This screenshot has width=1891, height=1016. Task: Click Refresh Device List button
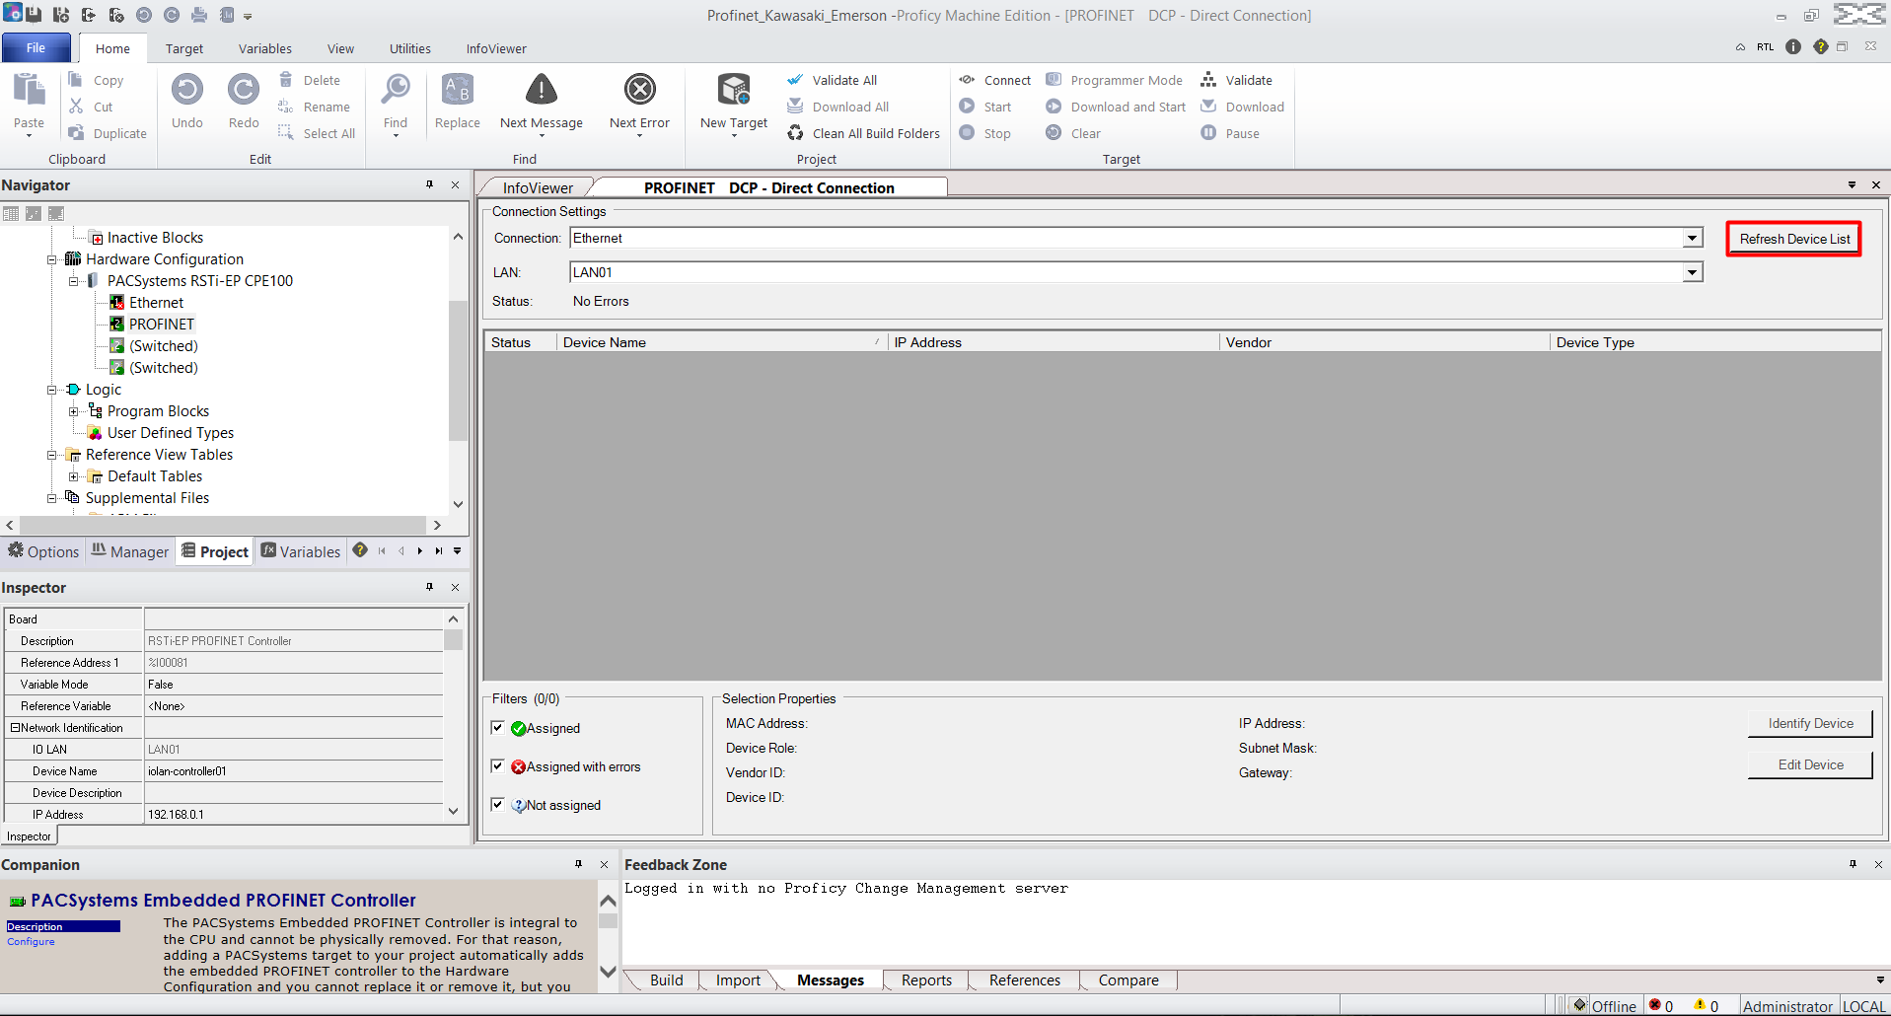[x=1794, y=239]
